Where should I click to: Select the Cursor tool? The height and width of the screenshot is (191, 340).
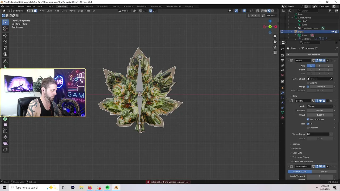(x=5, y=29)
